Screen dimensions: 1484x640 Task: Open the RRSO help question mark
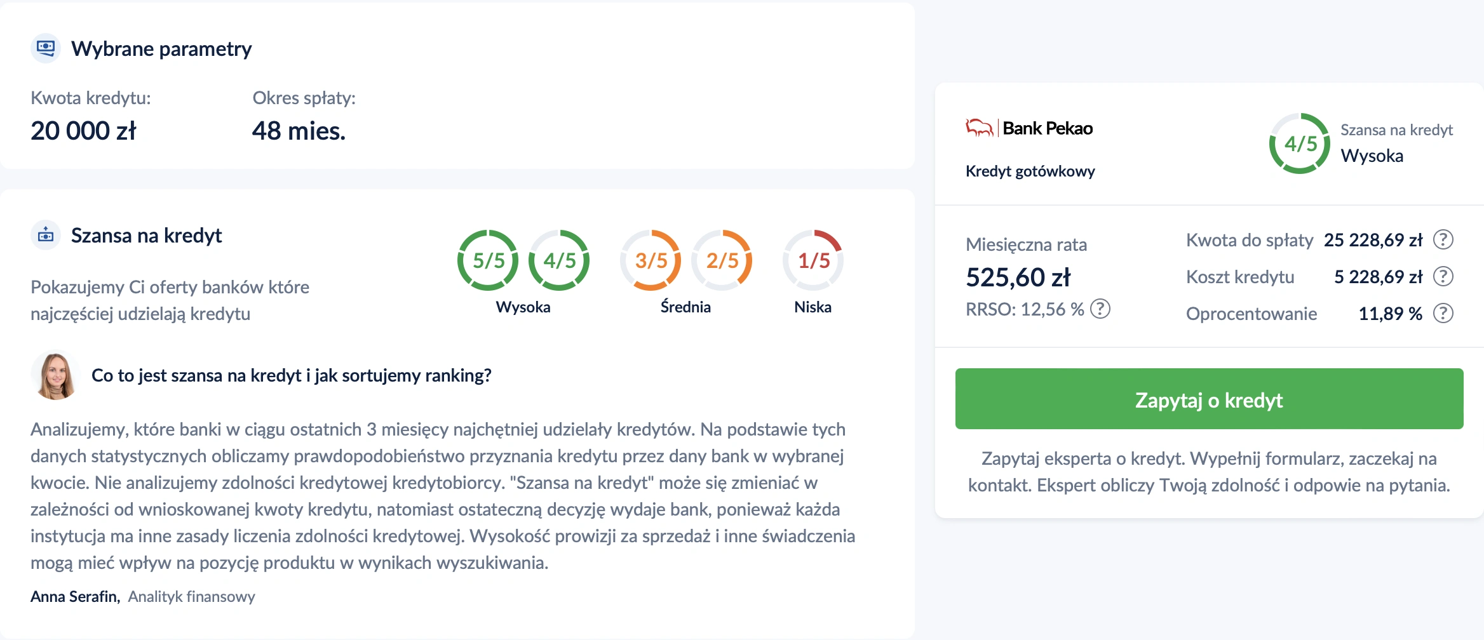pos(1100,309)
